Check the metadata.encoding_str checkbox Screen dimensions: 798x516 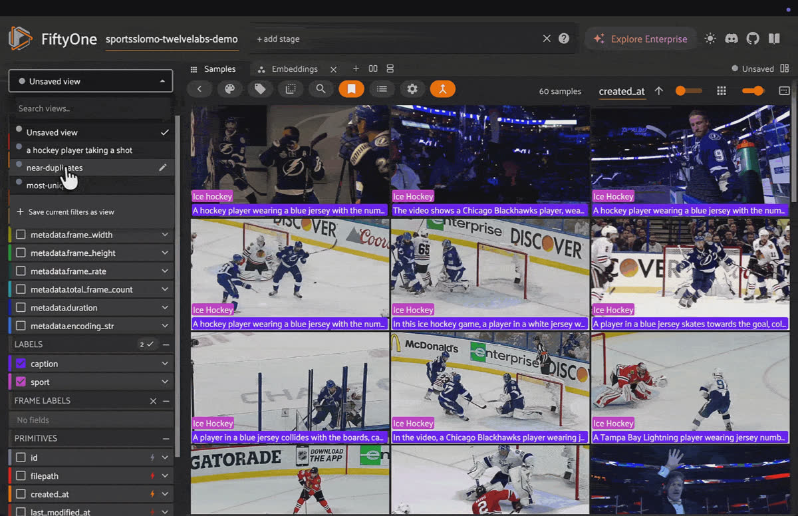21,326
